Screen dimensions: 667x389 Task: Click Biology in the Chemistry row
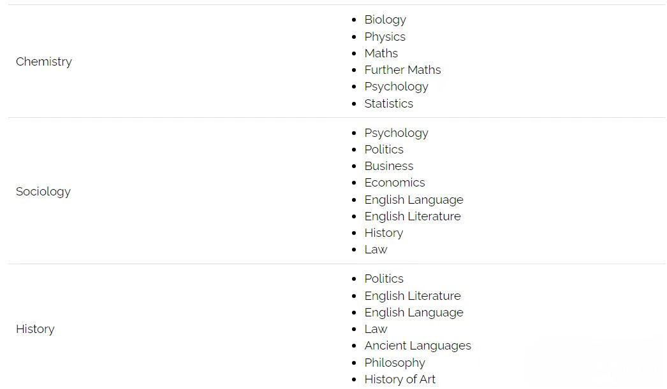click(385, 20)
